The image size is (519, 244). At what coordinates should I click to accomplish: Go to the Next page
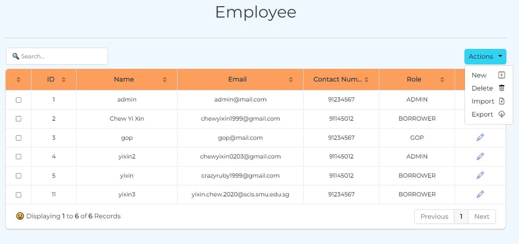click(481, 217)
